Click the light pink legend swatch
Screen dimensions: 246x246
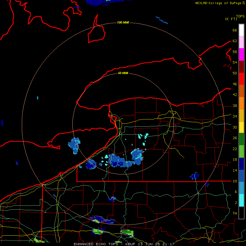pyautogui.click(x=241, y=42)
